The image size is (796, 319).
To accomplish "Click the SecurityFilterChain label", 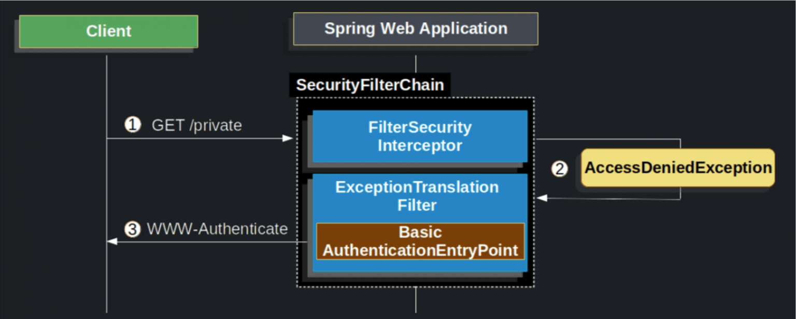I will point(369,85).
